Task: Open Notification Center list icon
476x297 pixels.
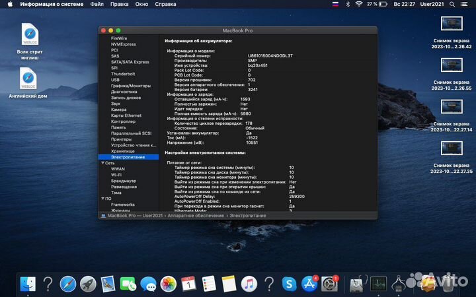Action: click(464, 4)
